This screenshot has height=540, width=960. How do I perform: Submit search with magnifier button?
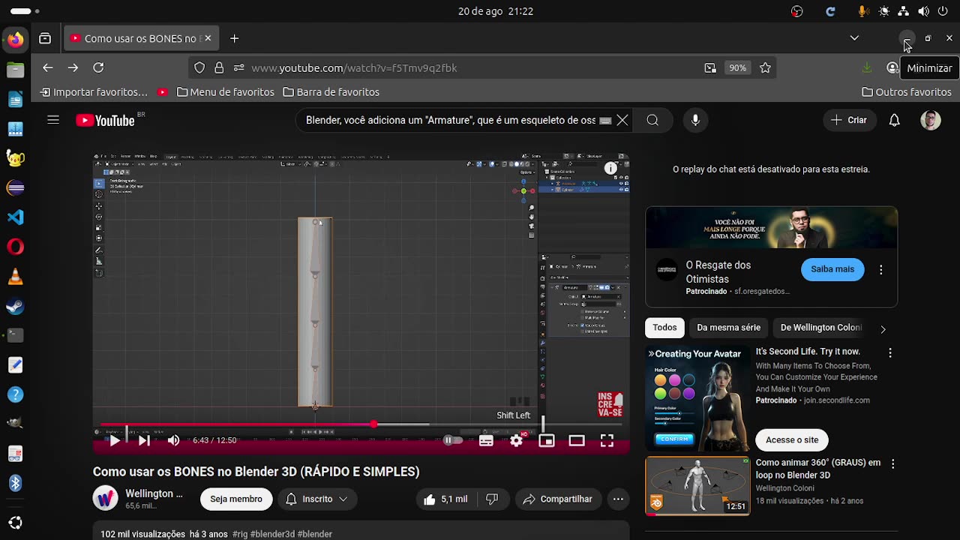click(x=652, y=120)
